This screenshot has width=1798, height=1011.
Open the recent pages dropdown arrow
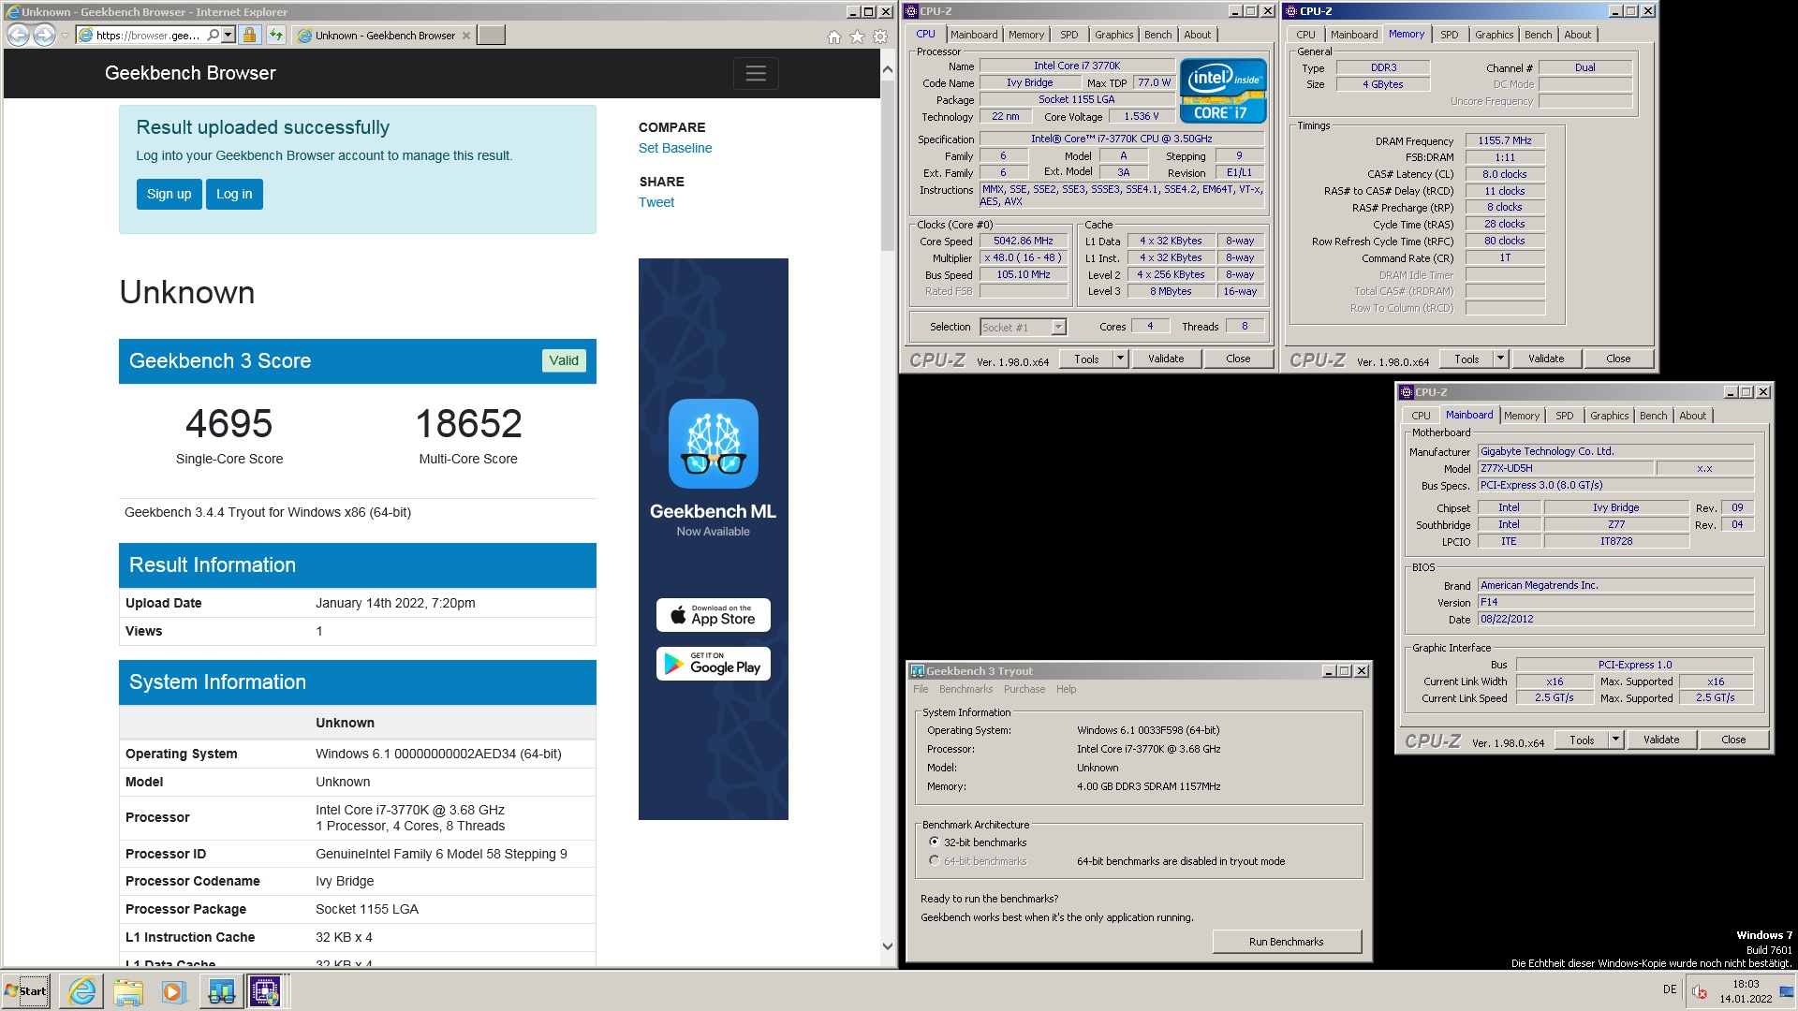[64, 36]
